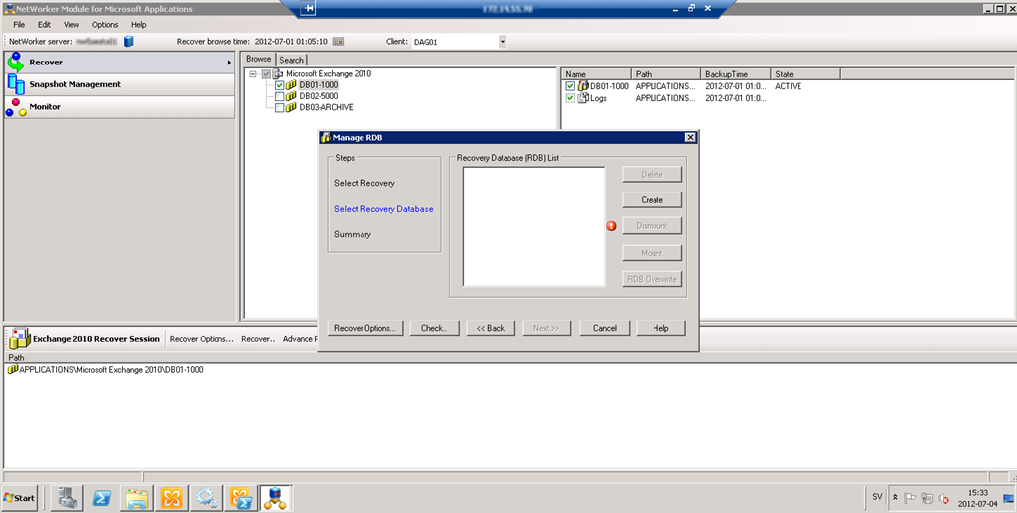Click the DB01-1000 icon in right list
1017x513 pixels.
tap(582, 85)
